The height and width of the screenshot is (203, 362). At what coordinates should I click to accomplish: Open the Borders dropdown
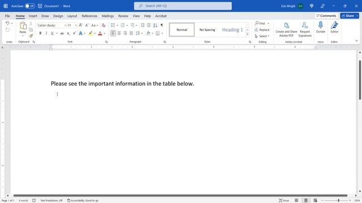click(x=162, y=33)
